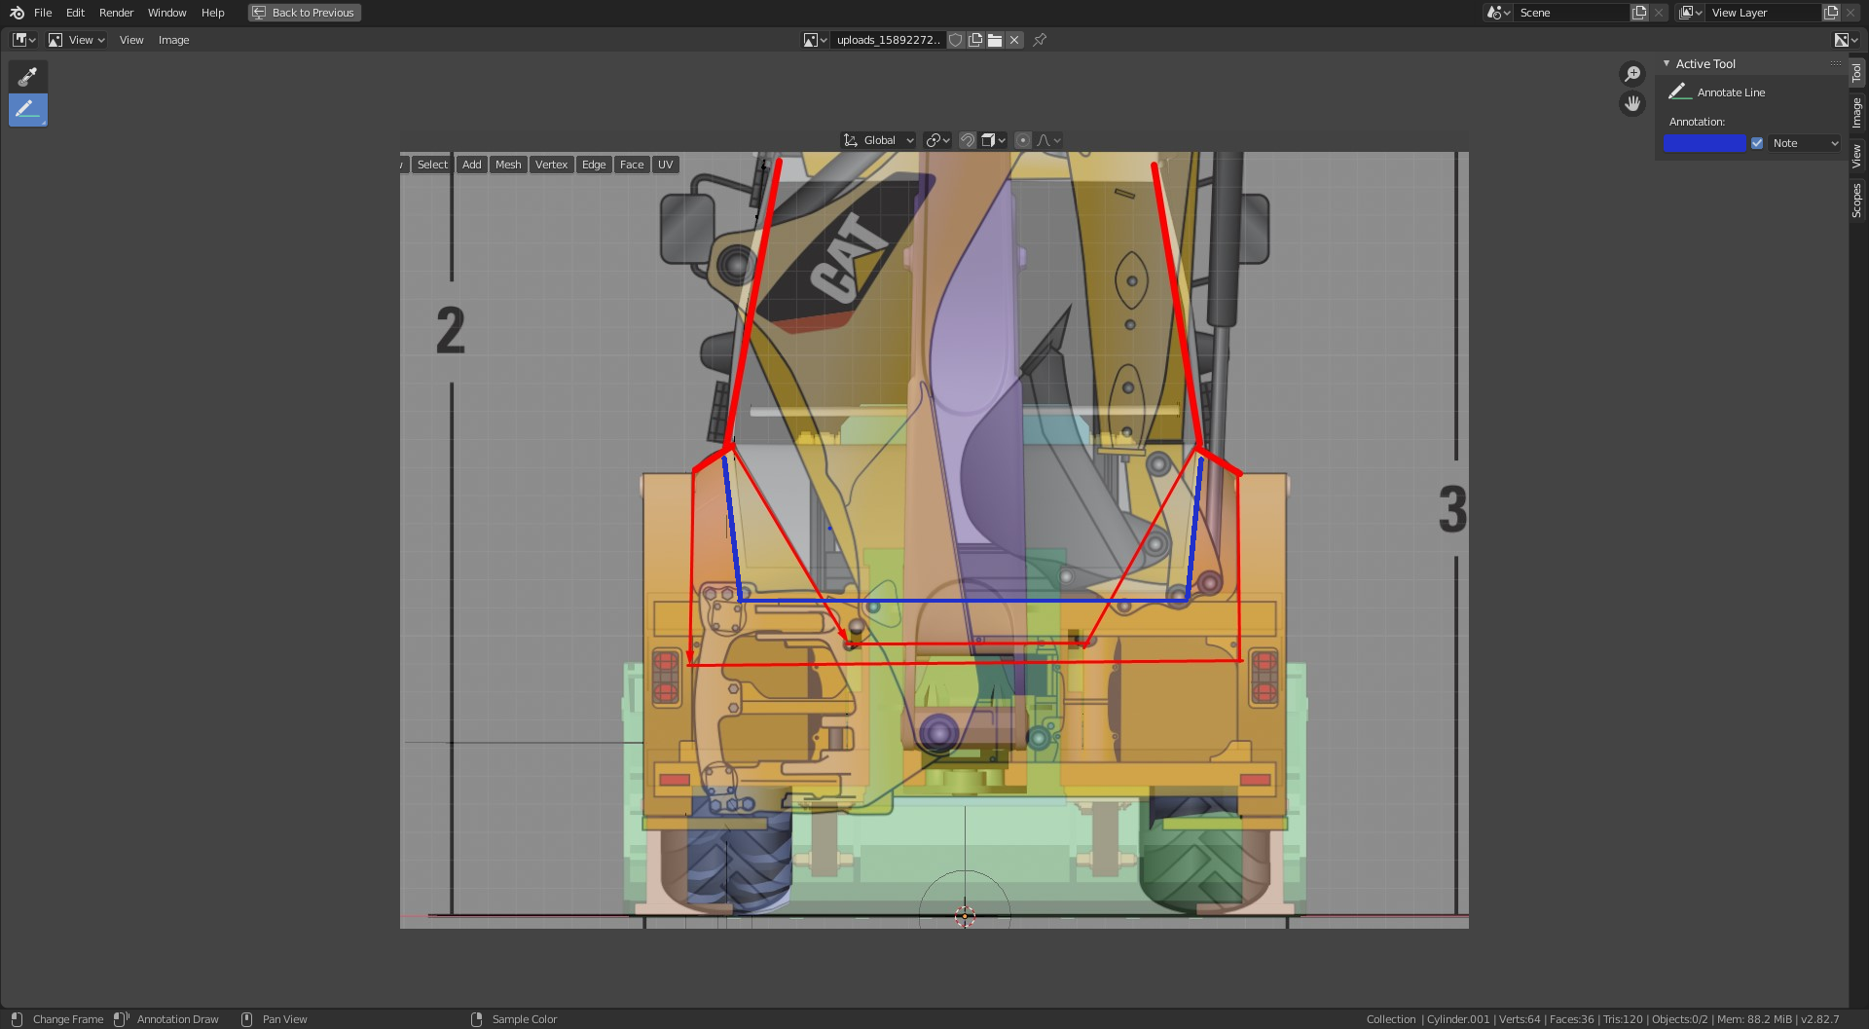Open the Help menu
This screenshot has height=1029, width=1869.
pos(212,13)
